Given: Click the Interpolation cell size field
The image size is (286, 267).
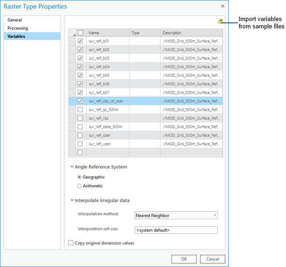Looking at the screenshot, I should point(176,230).
